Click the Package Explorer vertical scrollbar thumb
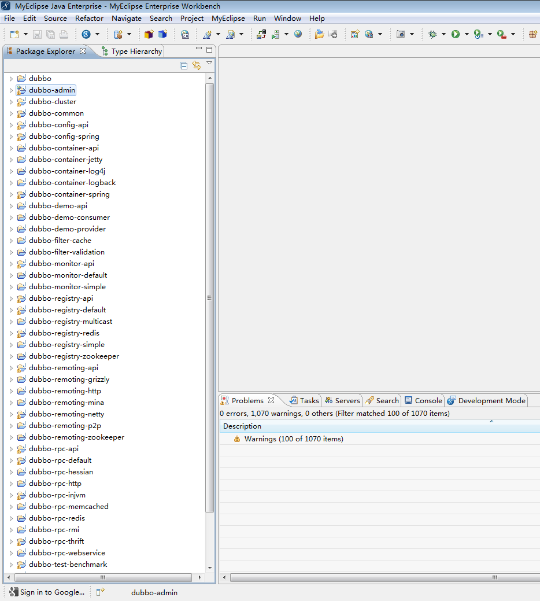This screenshot has width=540, height=601. (x=209, y=298)
